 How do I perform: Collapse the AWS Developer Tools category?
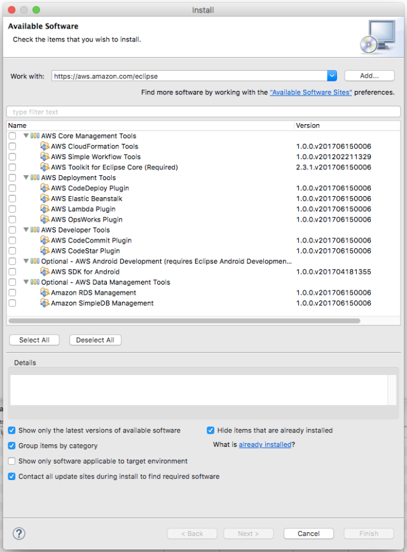pos(25,230)
